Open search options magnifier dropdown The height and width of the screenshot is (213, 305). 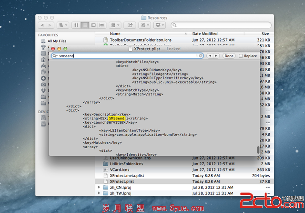55,56
